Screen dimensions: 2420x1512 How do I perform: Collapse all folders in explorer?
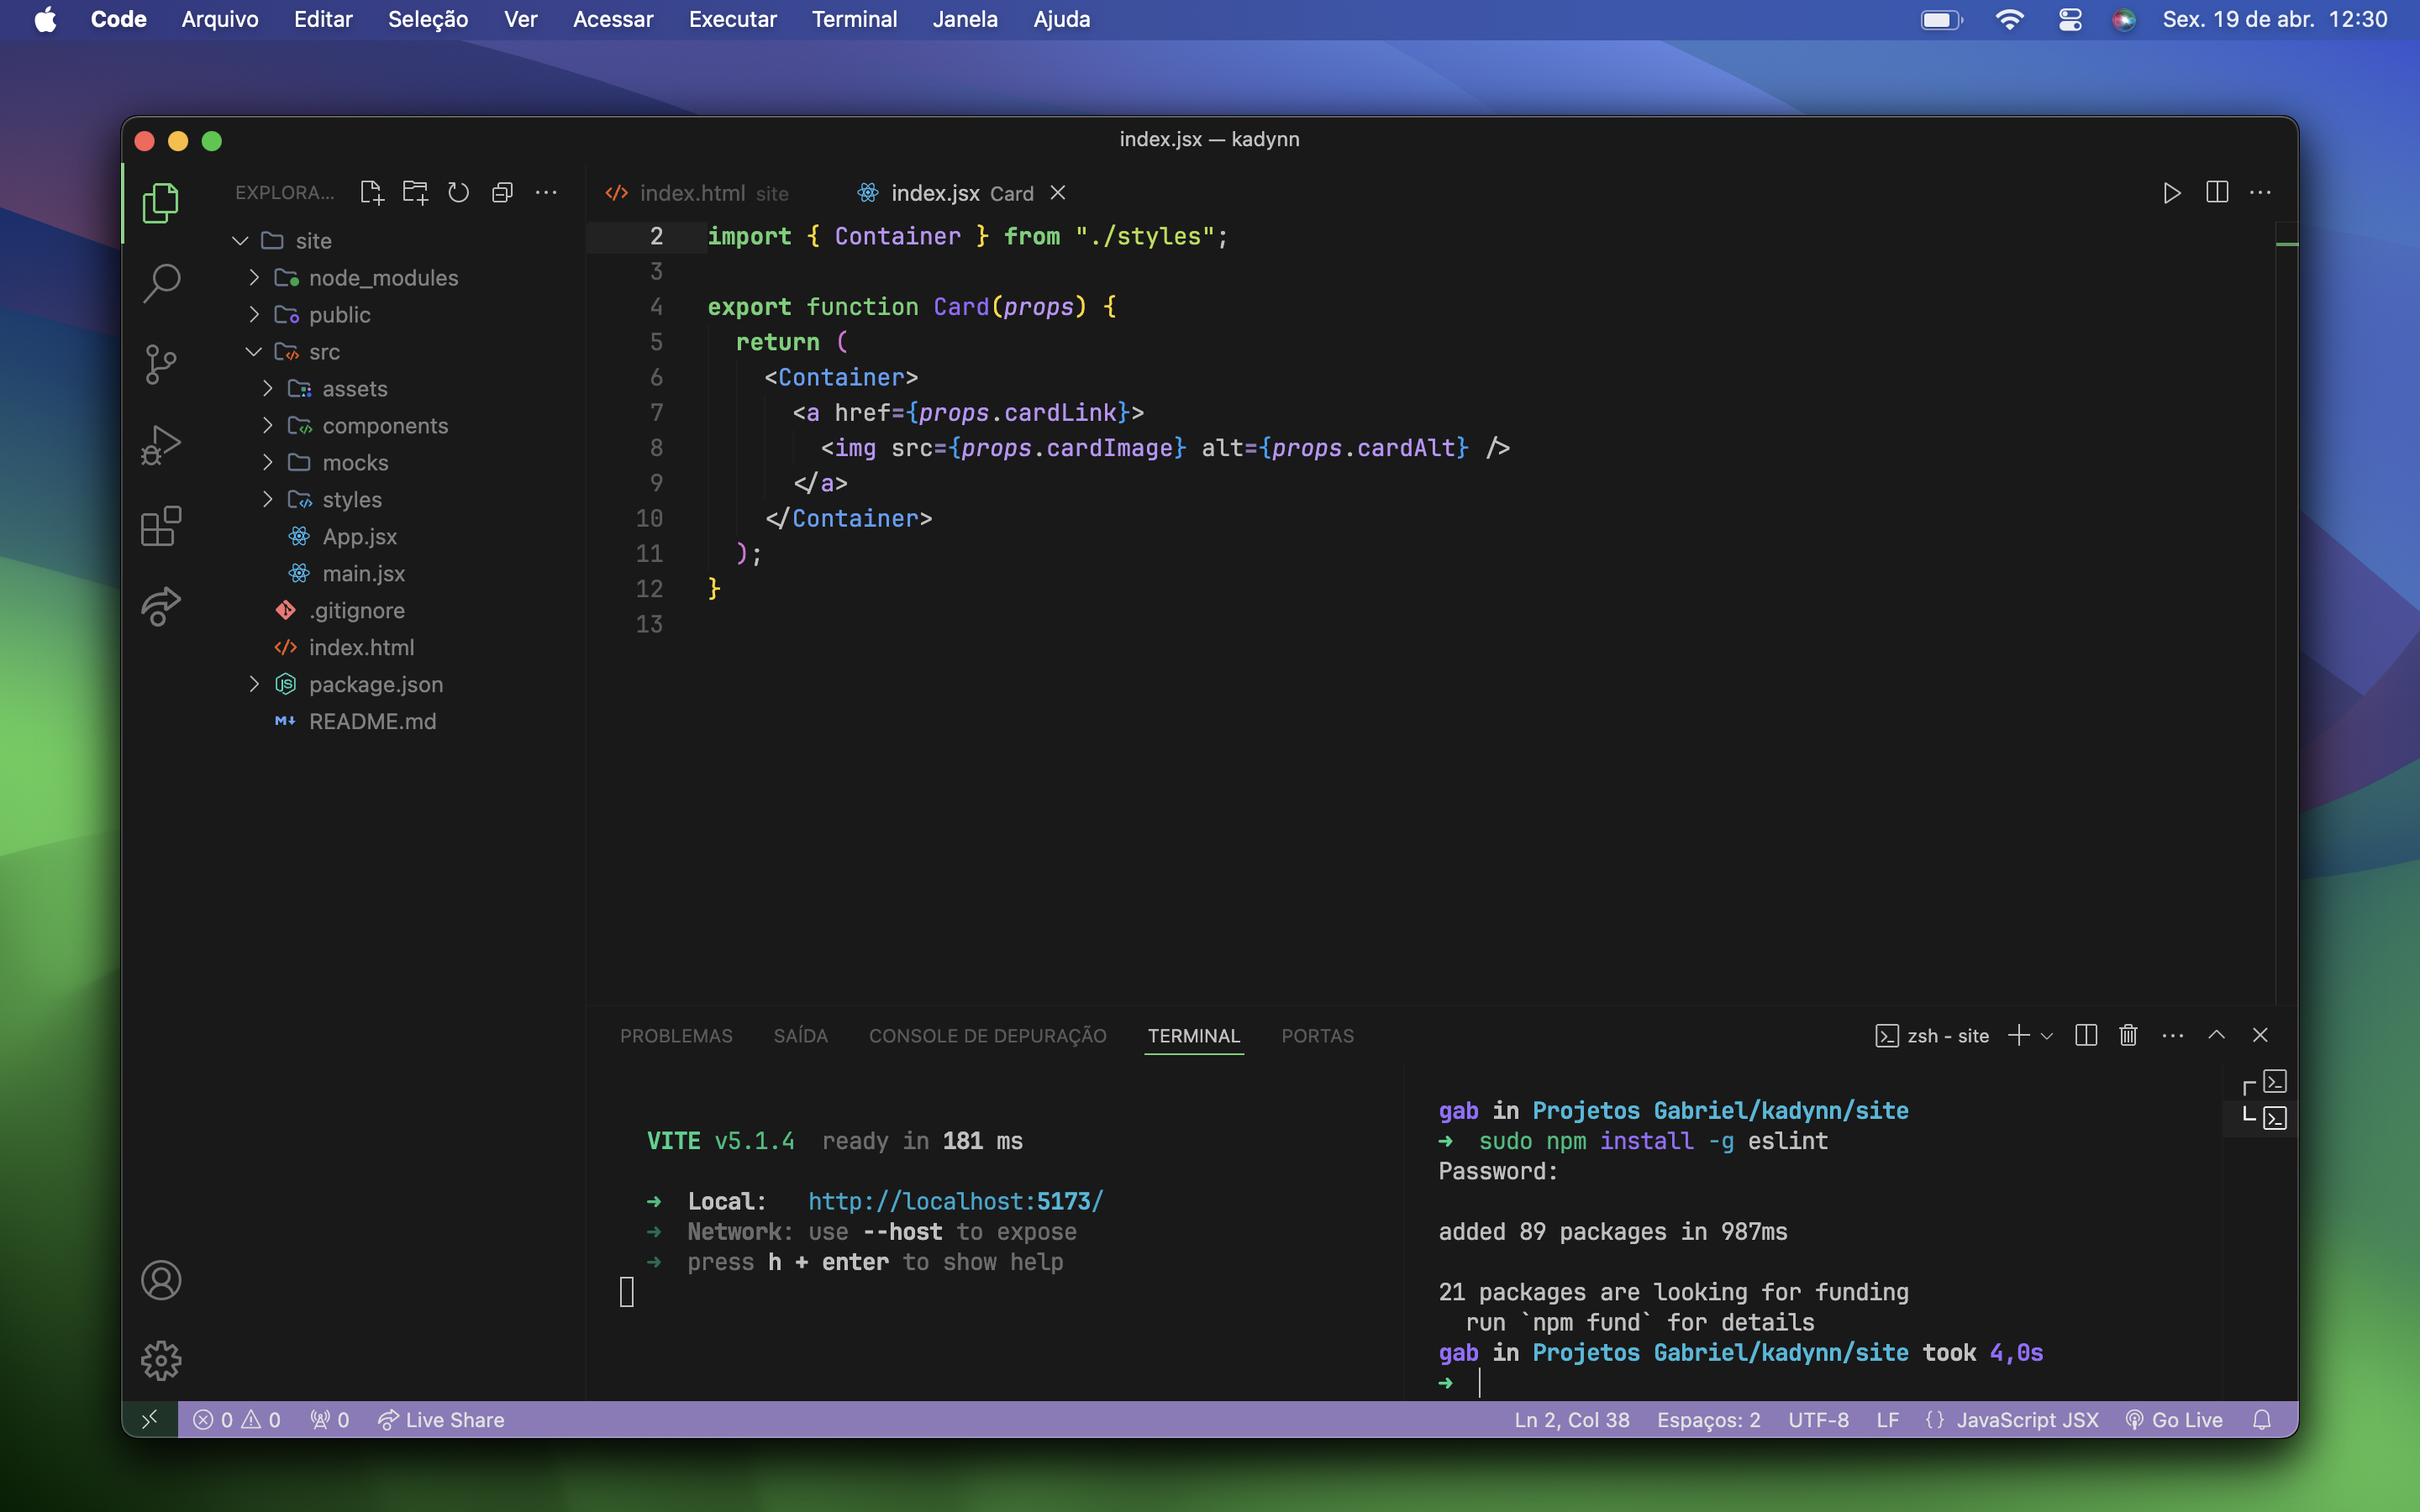pos(502,192)
